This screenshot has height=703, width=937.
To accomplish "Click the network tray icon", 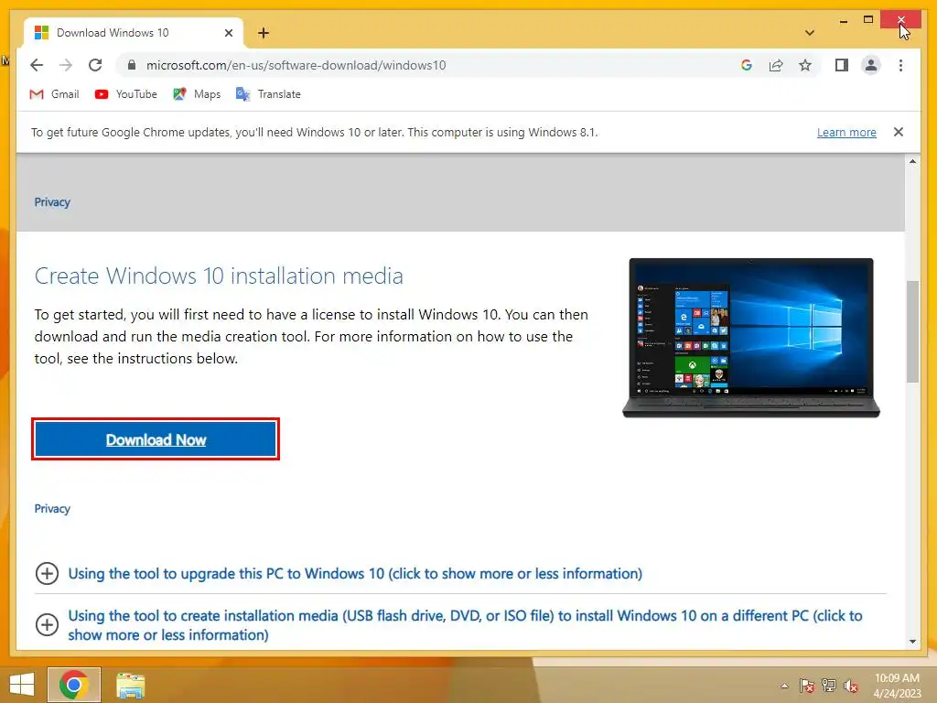I will coord(829,686).
